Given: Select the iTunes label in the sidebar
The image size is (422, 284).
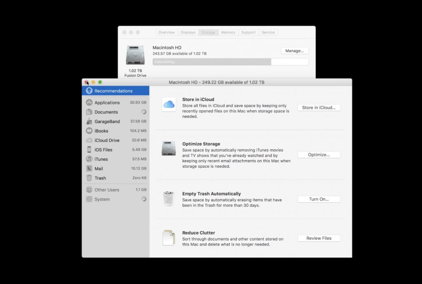Looking at the screenshot, I should pyautogui.click(x=101, y=159).
